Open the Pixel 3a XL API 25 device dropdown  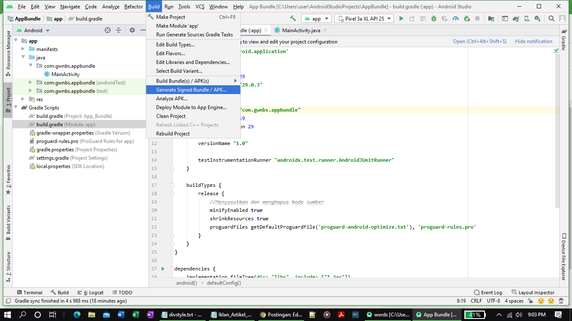tap(364, 18)
